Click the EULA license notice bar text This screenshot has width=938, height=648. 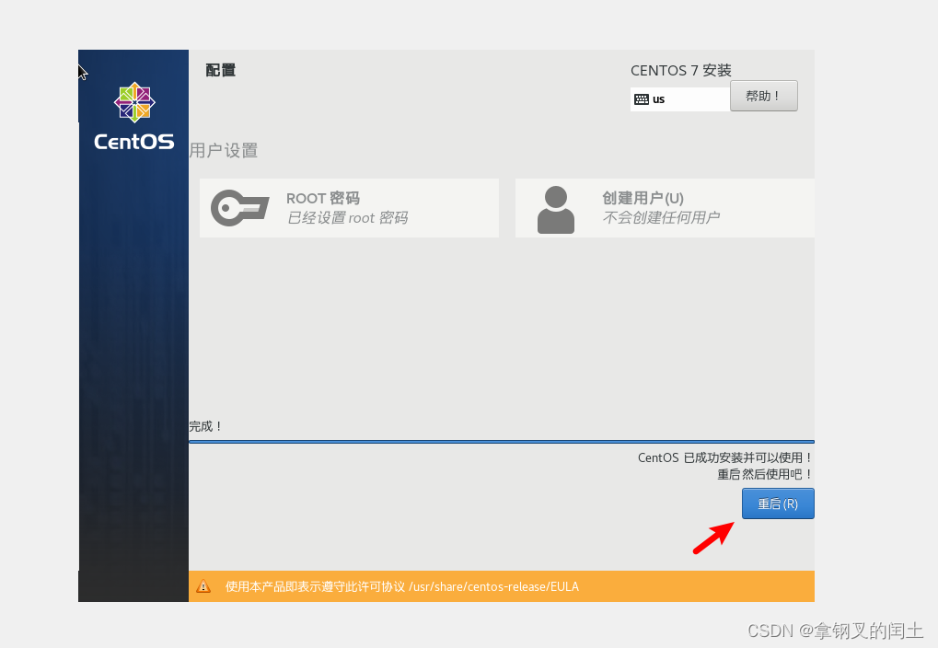coord(402,586)
